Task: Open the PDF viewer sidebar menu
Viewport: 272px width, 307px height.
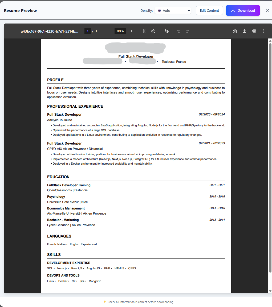Action: pos(12,31)
